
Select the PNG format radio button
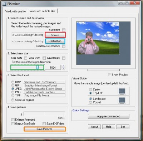[13, 92]
